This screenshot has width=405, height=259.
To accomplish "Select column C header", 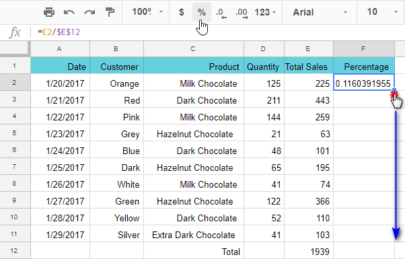I will pos(194,49).
